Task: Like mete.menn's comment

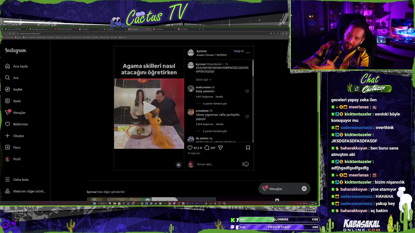Action: 247,91
